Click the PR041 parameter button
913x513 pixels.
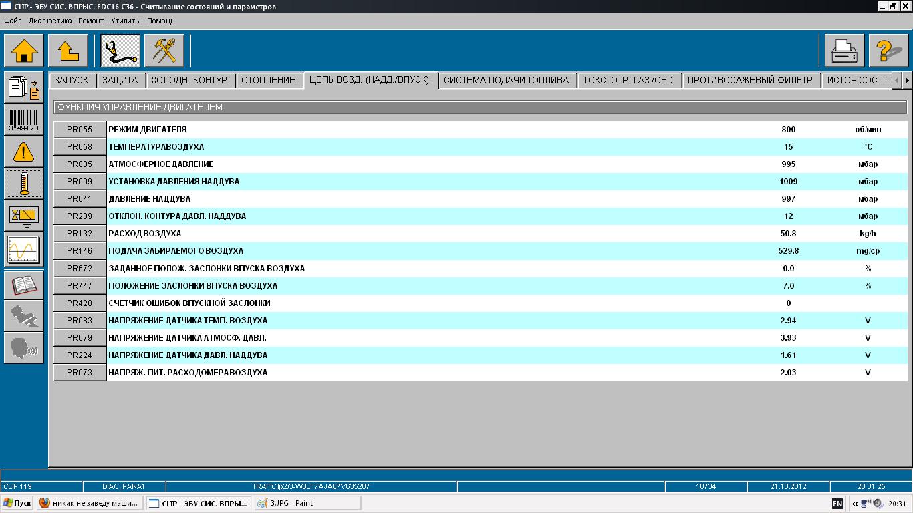pyautogui.click(x=80, y=199)
